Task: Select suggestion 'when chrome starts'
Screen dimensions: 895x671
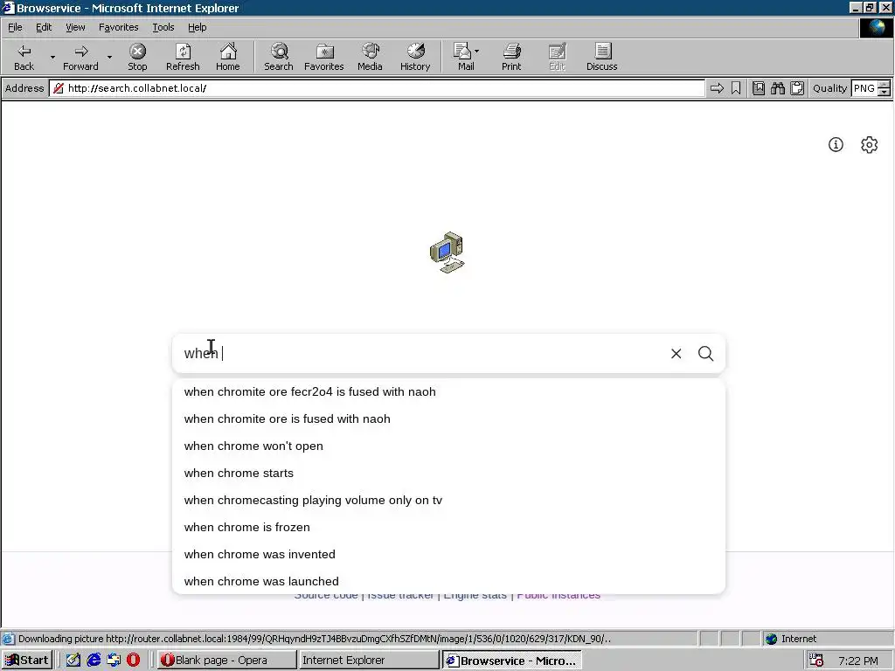Action: 448,473
